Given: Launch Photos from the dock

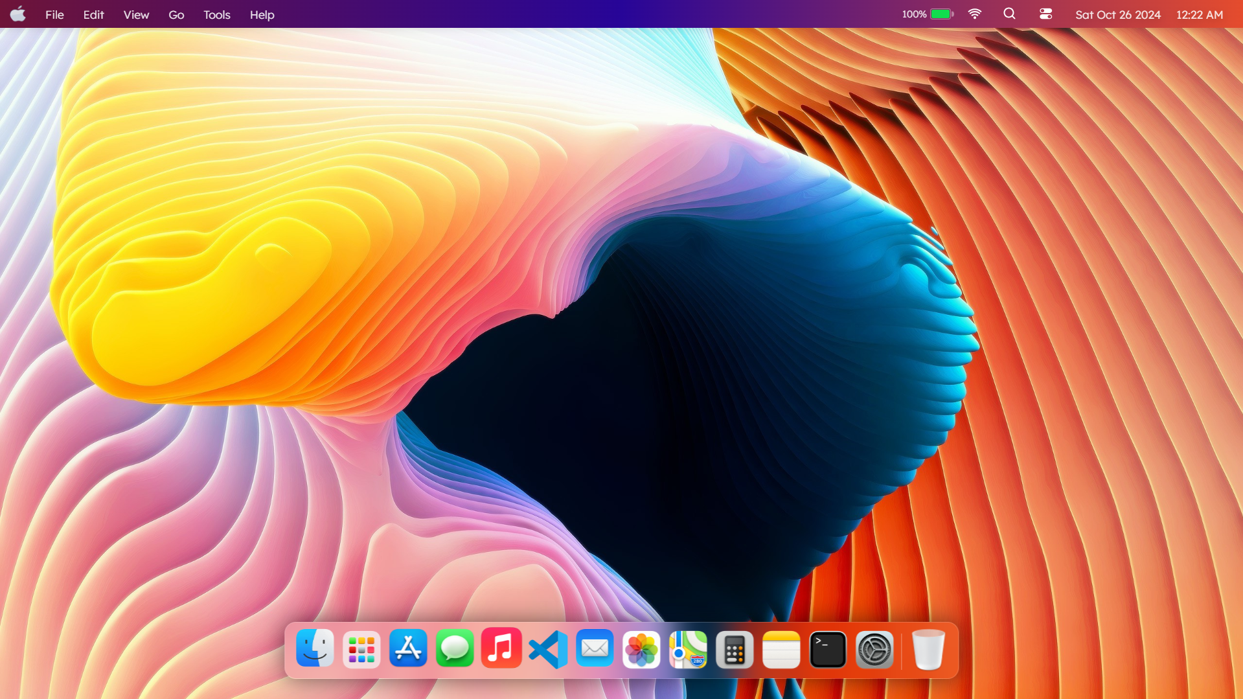Looking at the screenshot, I should click(641, 648).
